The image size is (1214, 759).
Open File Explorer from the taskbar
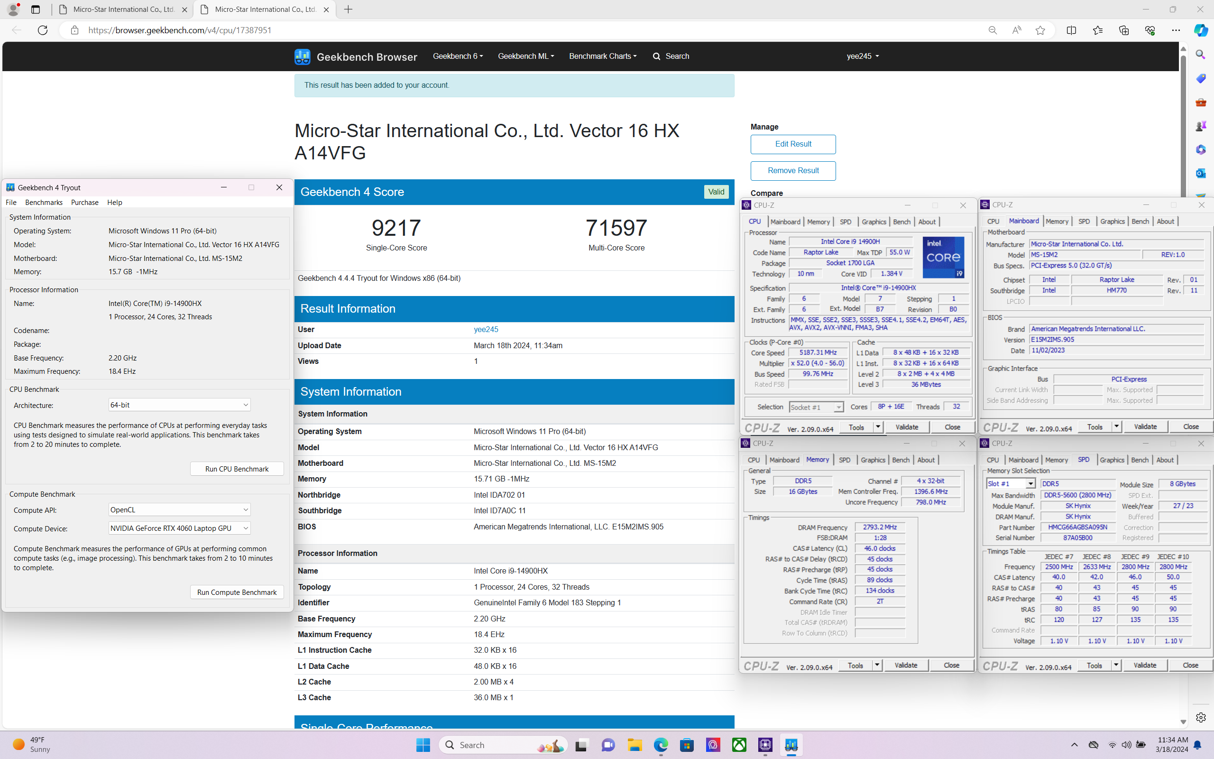(x=635, y=745)
